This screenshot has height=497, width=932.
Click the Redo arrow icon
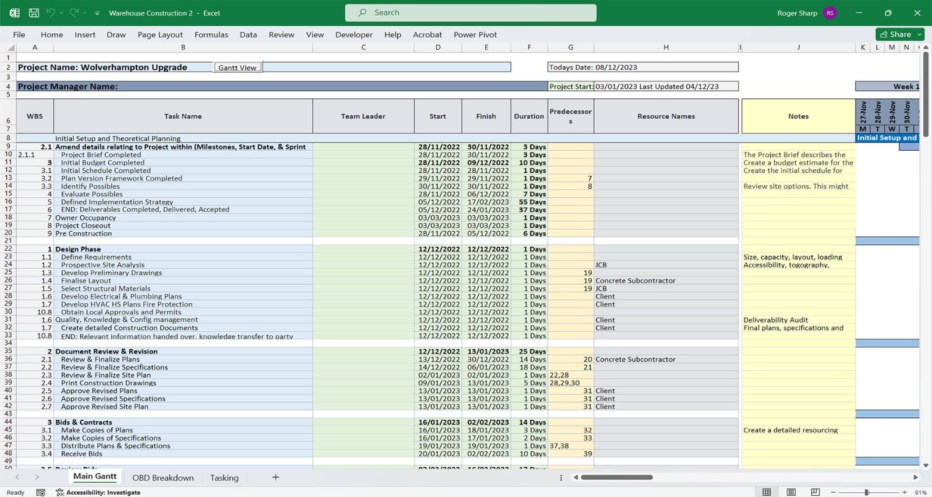(74, 13)
